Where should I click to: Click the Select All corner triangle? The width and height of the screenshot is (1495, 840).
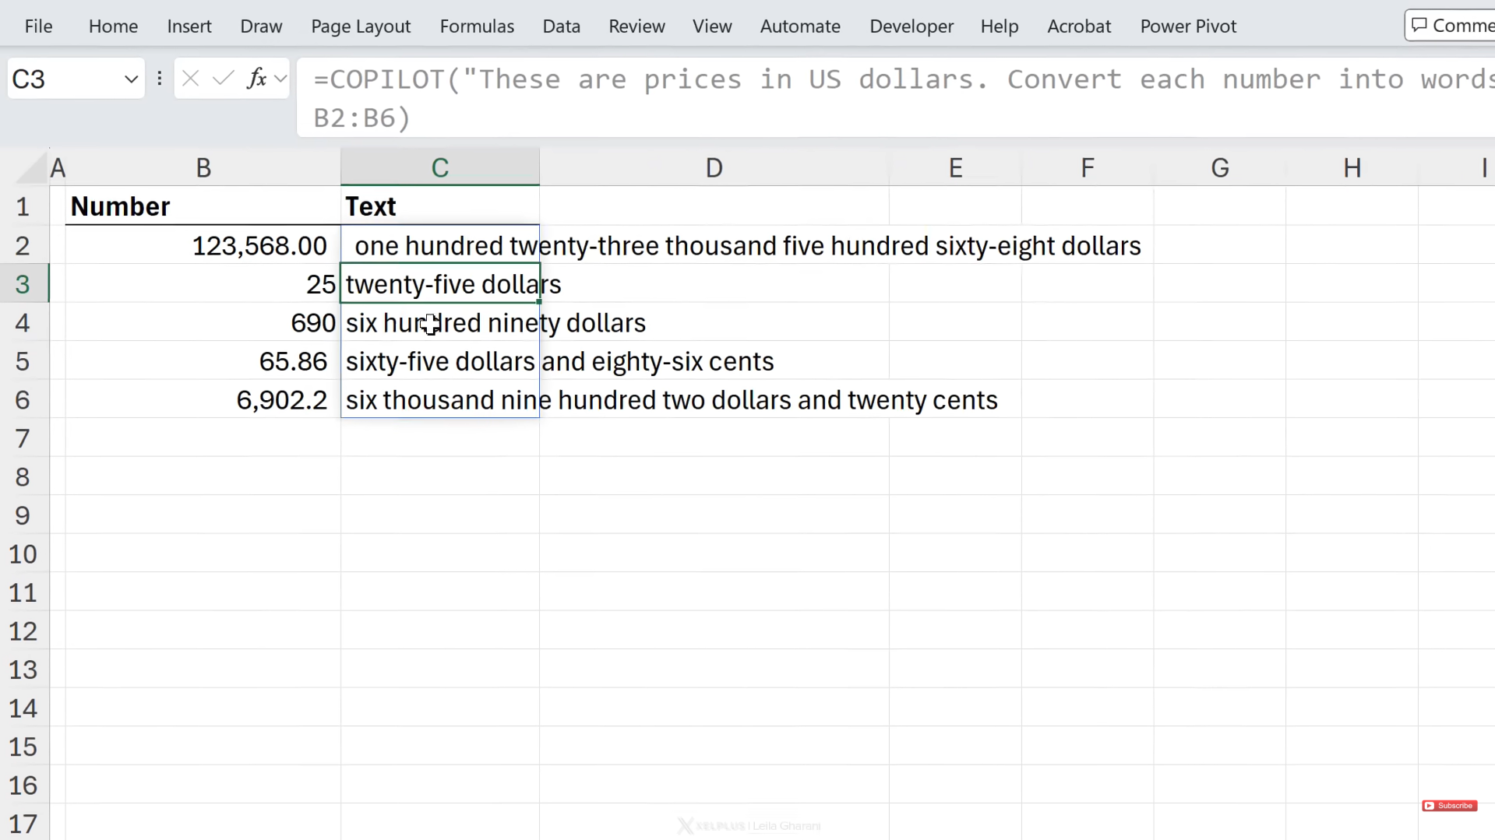pos(31,168)
